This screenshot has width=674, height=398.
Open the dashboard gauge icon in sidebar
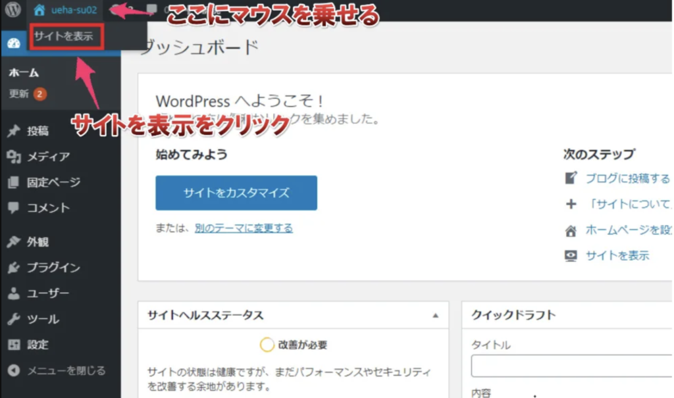(x=14, y=43)
